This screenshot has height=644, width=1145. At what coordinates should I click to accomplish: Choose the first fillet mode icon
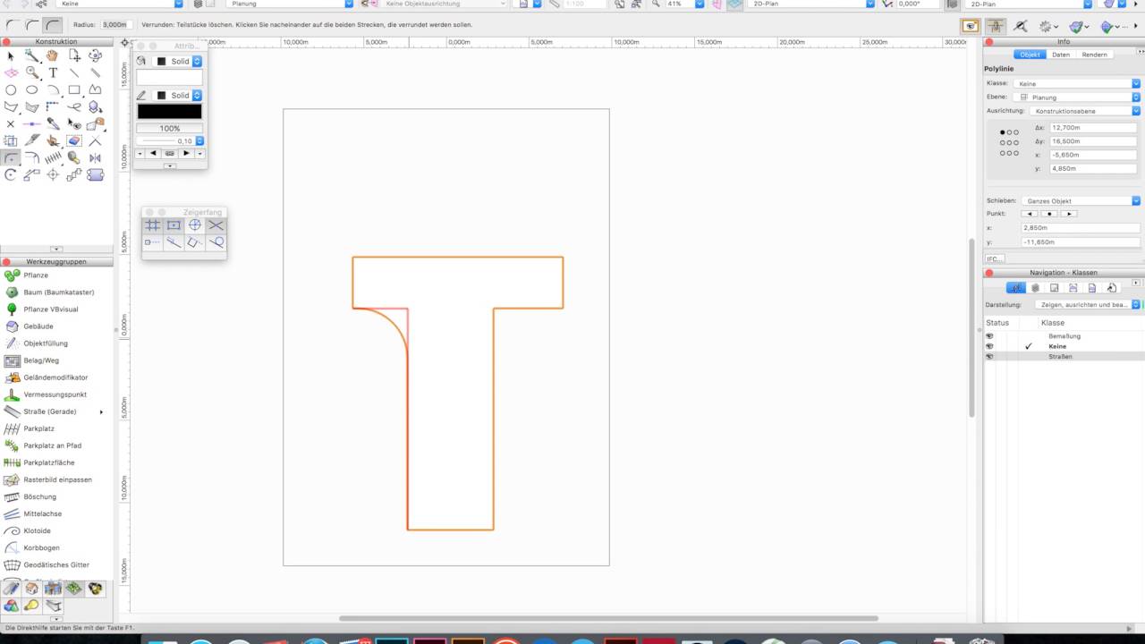click(12, 25)
